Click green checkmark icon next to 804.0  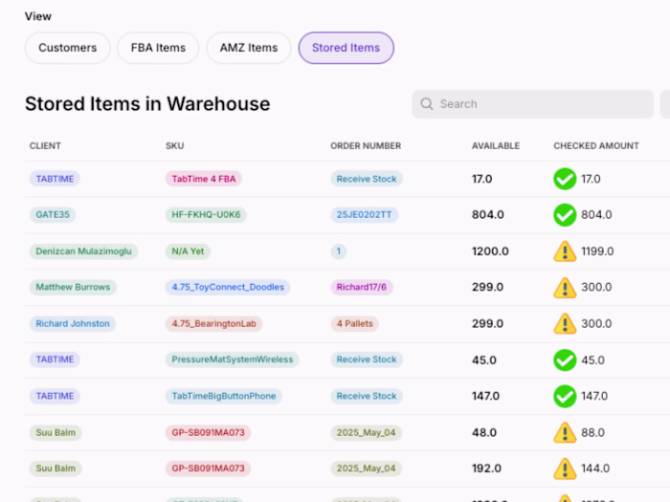565,215
